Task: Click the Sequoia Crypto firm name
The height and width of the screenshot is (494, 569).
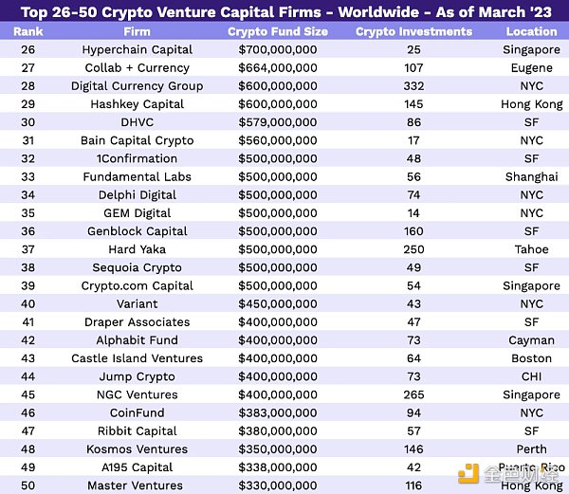Action: coord(137,267)
